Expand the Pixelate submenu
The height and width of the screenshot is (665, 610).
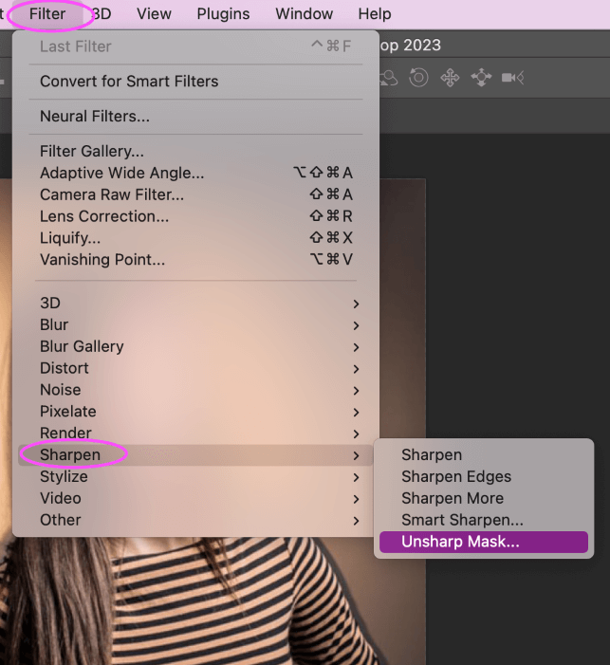(195, 412)
